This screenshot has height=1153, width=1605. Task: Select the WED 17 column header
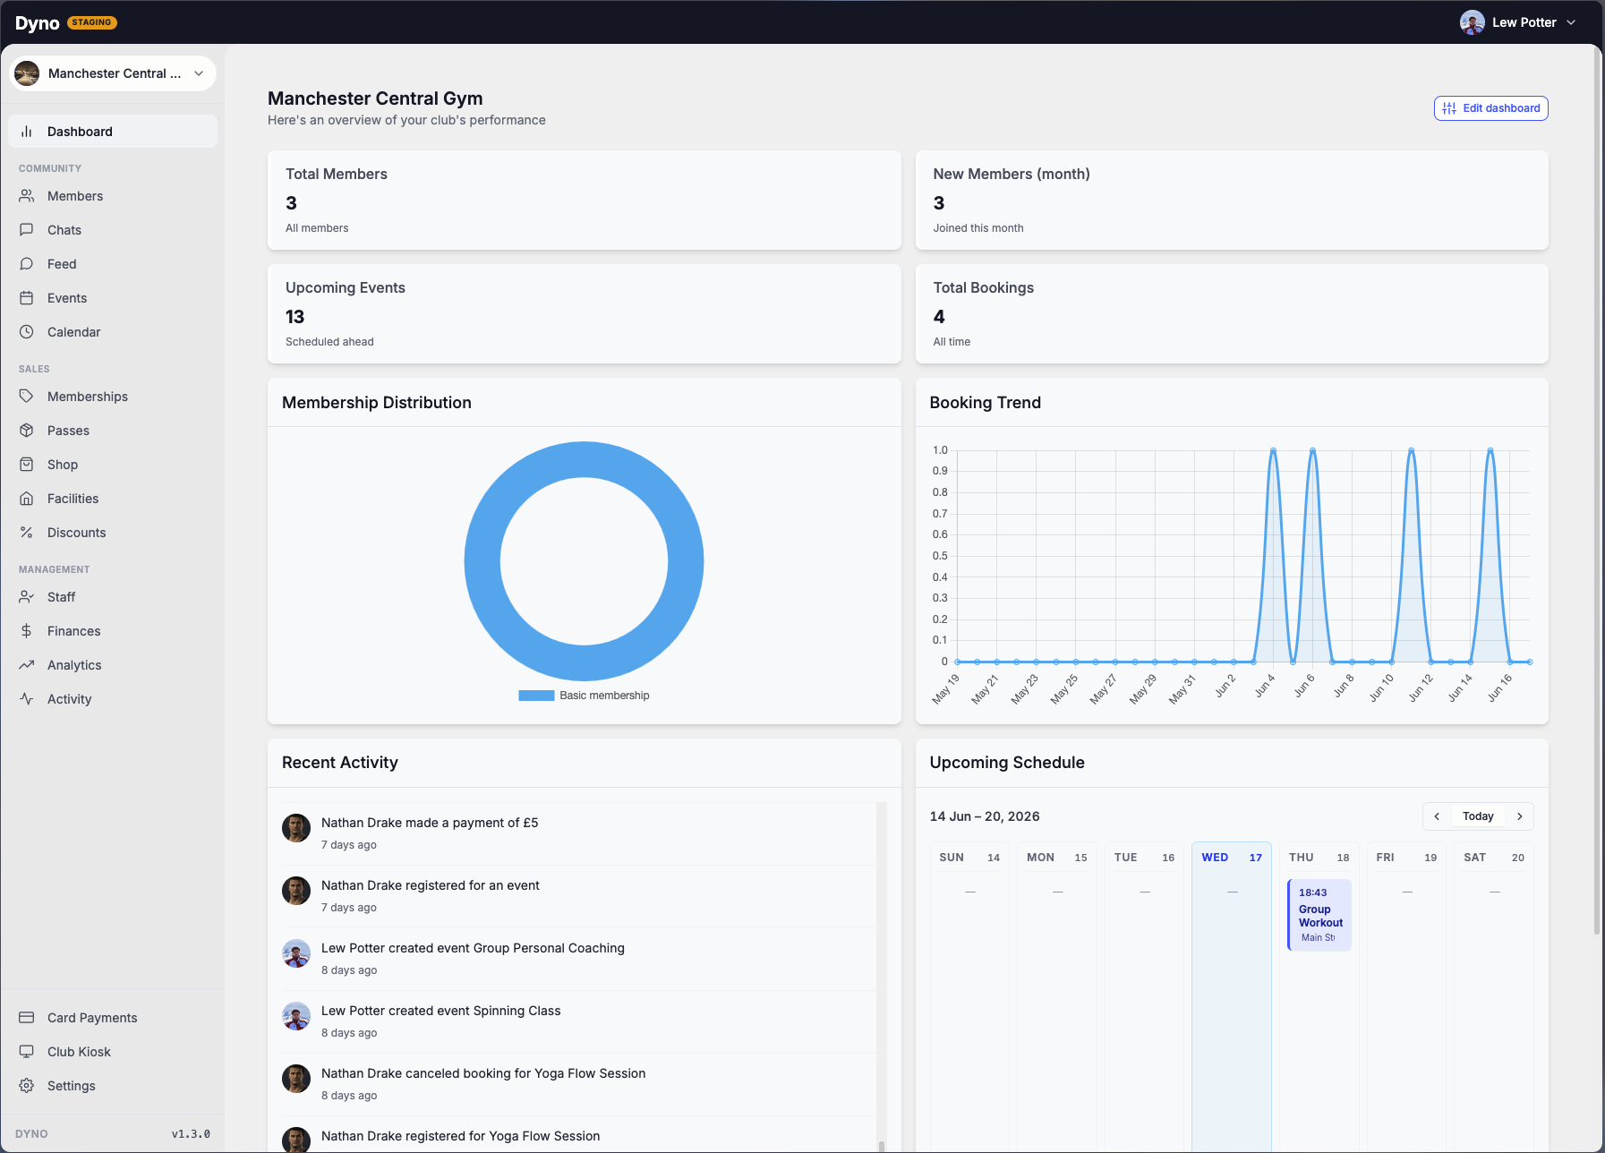pos(1232,858)
